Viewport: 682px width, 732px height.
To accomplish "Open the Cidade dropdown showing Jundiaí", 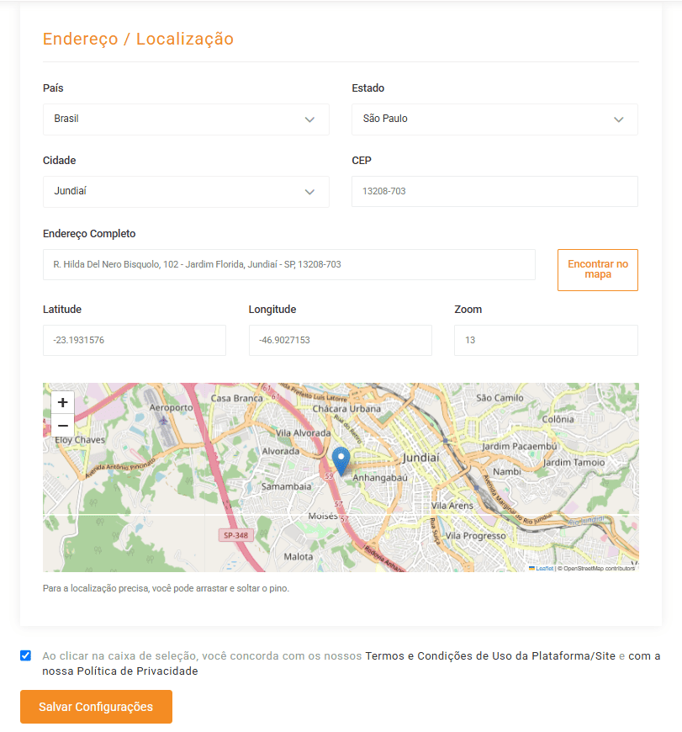I will click(186, 192).
